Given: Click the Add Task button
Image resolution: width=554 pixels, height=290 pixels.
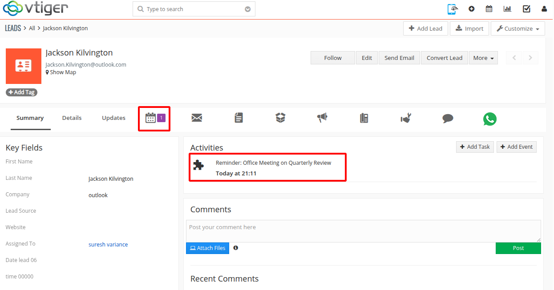Looking at the screenshot, I should 475,147.
